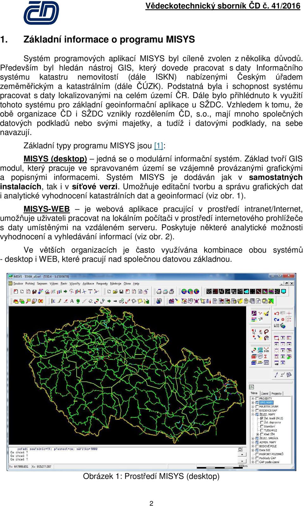Image resolution: width=304 pixels, height=506 pixels.
Task: Expand the Klad JŽM tree node
Action: click(257, 434)
